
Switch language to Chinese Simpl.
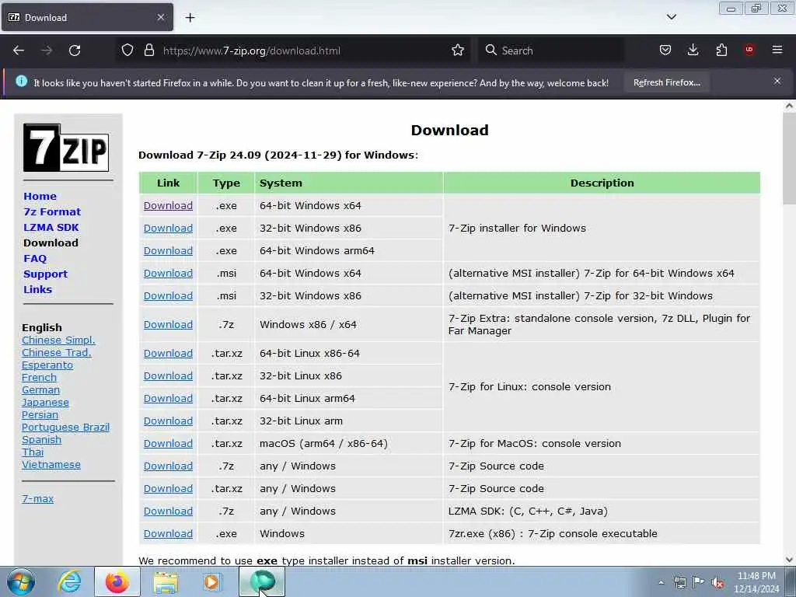point(58,340)
